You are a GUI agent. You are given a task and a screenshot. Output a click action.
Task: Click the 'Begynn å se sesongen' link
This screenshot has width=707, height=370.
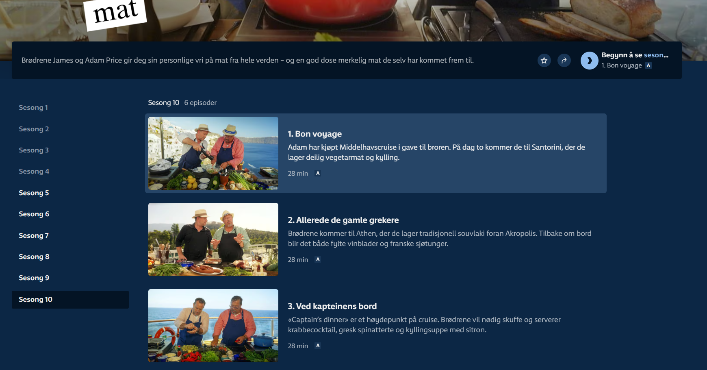[x=635, y=55]
